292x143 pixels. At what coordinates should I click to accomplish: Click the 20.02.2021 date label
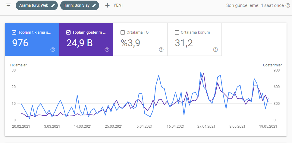(21, 126)
